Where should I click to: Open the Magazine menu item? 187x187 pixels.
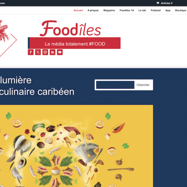click(x=109, y=10)
